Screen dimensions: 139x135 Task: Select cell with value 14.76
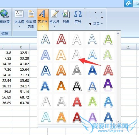6,64
